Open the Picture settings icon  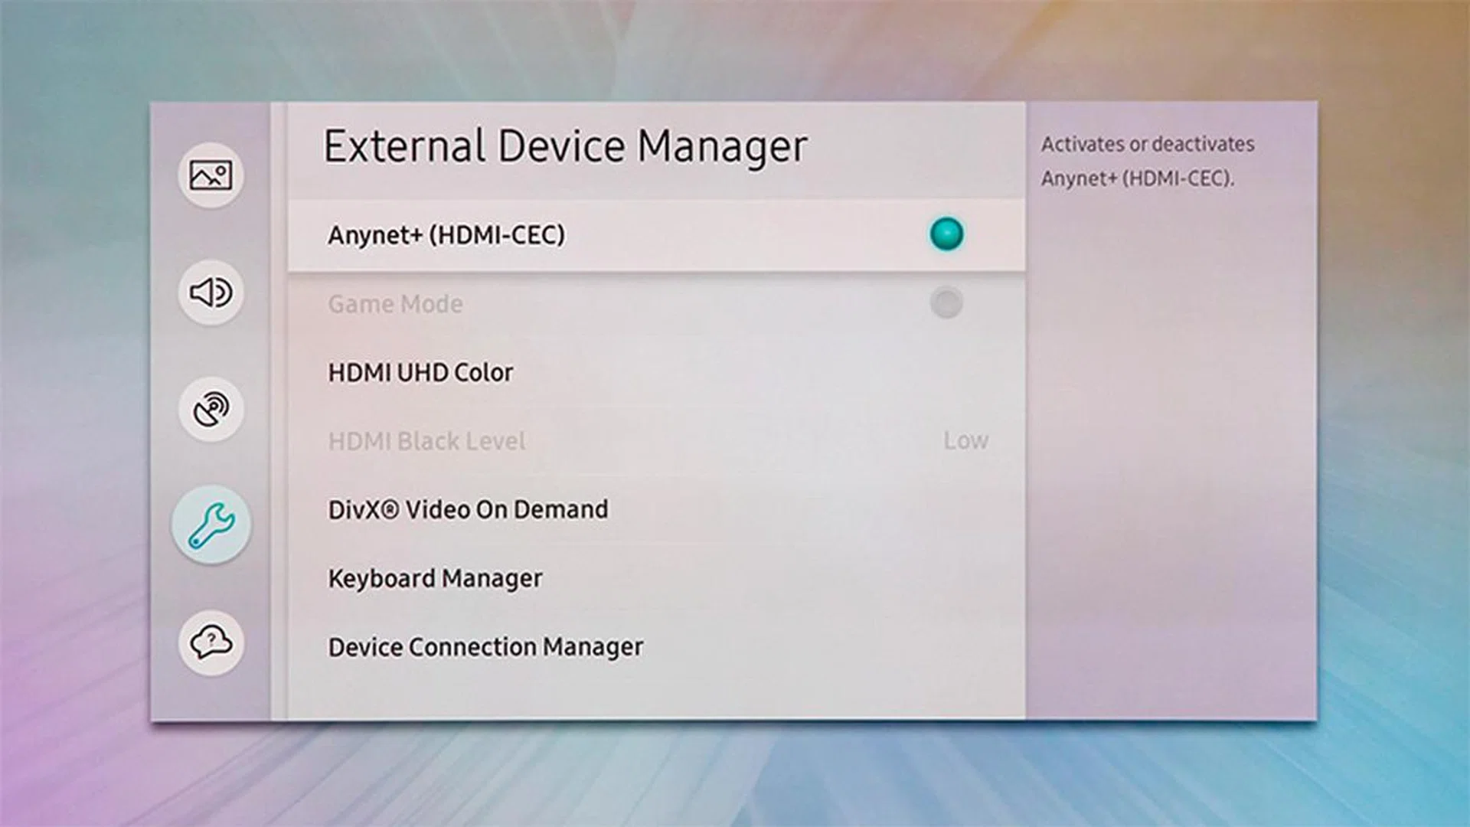(211, 175)
